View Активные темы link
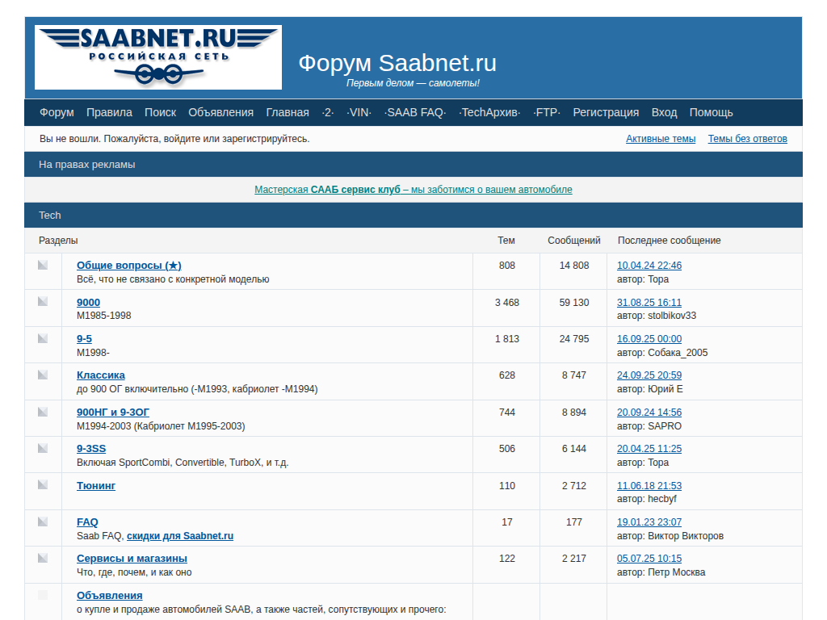The image size is (827, 620). 660,139
